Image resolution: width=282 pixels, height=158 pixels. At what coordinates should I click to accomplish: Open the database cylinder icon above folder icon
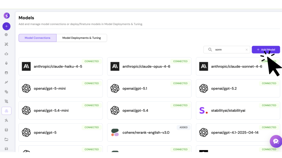(6, 130)
